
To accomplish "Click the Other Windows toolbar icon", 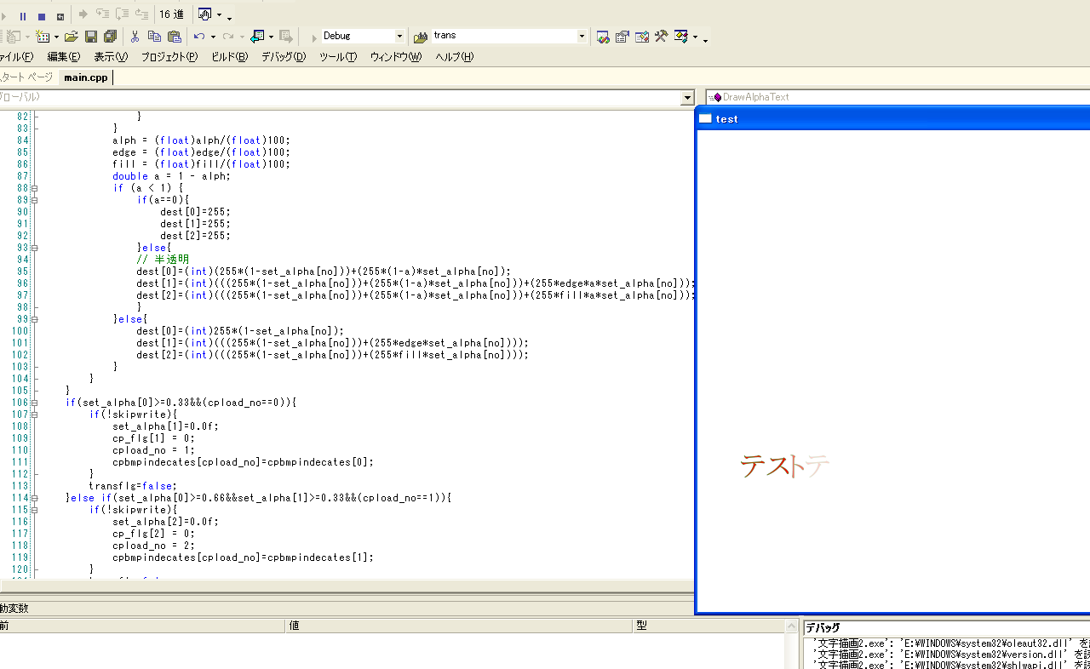I will point(681,37).
